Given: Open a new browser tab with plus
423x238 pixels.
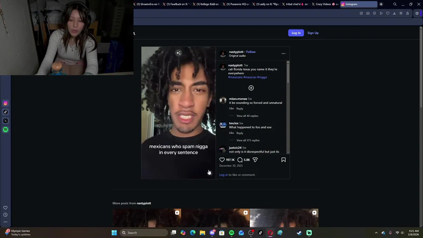Looking at the screenshot, I should (x=381, y=4).
